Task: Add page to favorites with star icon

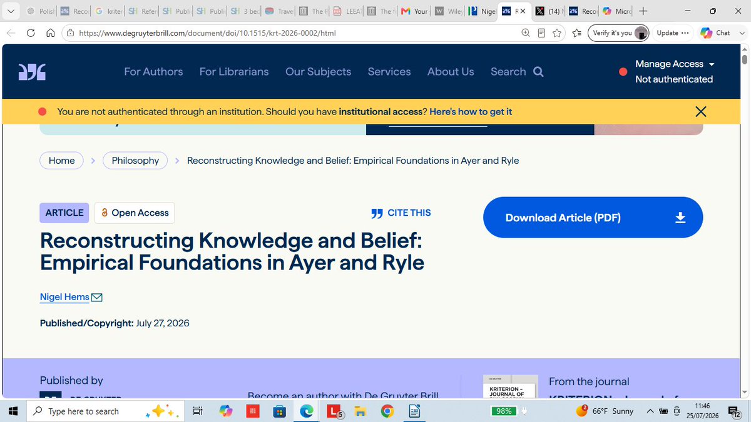Action: click(x=557, y=33)
